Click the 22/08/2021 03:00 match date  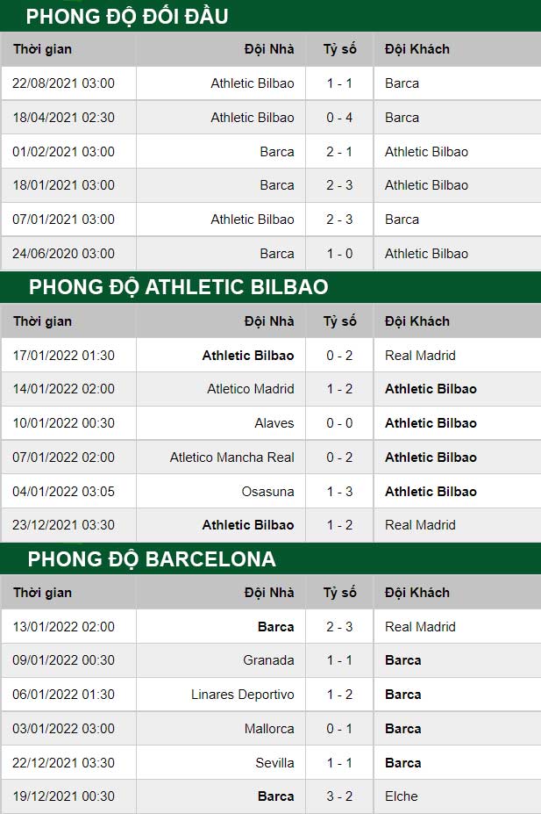coord(63,83)
